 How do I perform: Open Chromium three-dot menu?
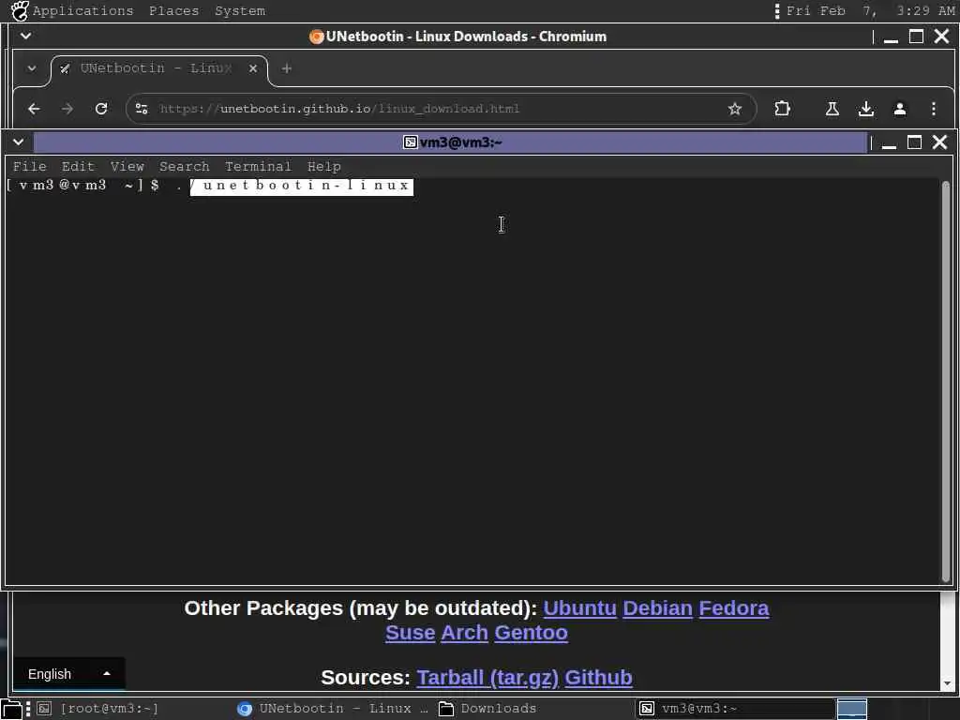[933, 109]
